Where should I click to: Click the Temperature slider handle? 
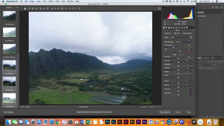coord(174,47)
